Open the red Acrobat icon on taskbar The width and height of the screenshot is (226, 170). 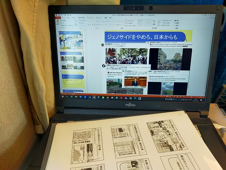[121, 98]
